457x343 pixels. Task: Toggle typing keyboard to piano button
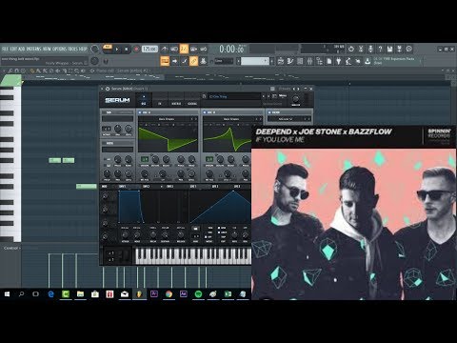[x=165, y=61]
